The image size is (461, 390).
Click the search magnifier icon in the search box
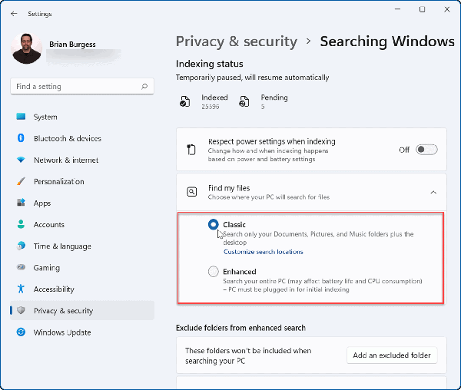(144, 86)
